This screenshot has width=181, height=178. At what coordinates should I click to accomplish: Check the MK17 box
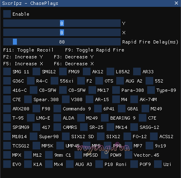click(92, 90)
